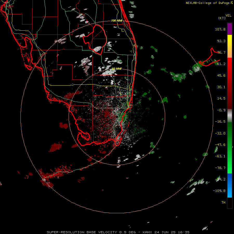Pick the black TH segment of color bar
This screenshot has width=234, height=234.
pyautogui.click(x=230, y=203)
